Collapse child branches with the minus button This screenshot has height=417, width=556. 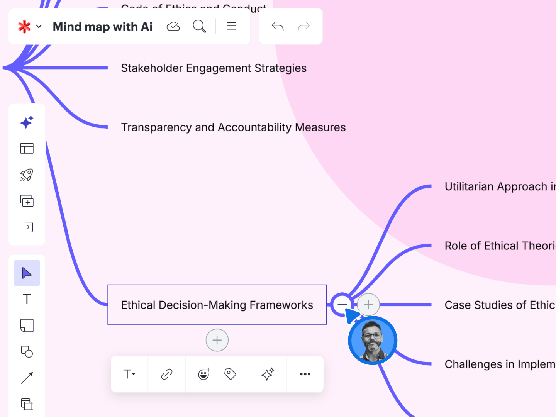(342, 305)
